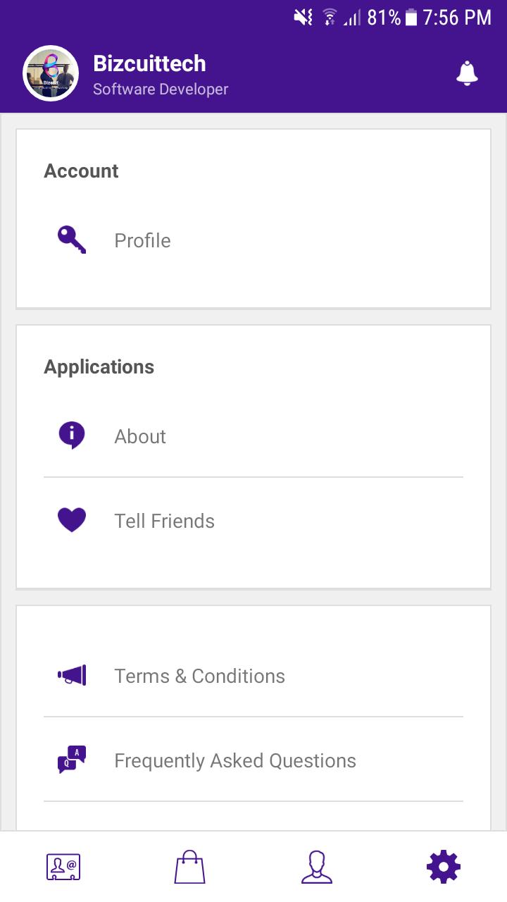Open the shopping bag tab
507x902 pixels.
tap(190, 867)
